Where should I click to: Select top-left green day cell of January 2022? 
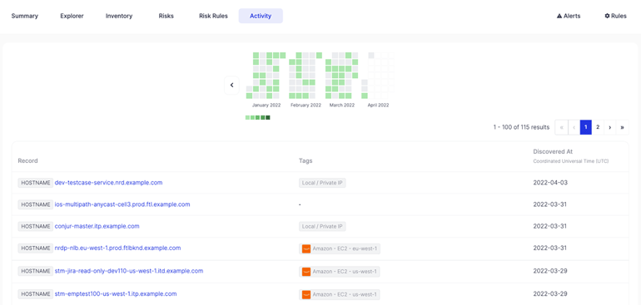tap(256, 55)
